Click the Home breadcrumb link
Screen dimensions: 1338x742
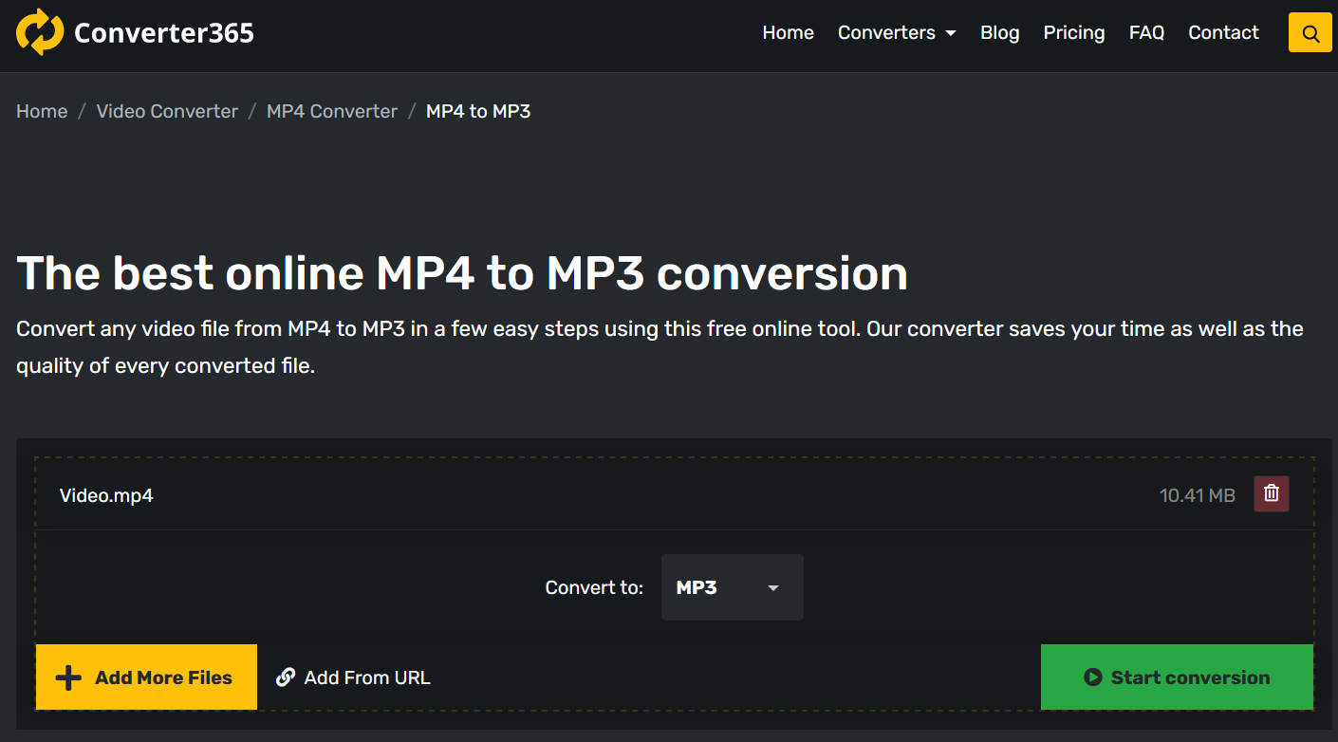42,111
